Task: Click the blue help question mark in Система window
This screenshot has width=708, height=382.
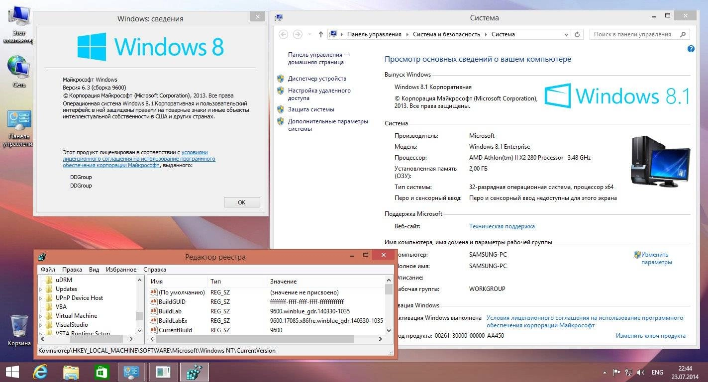Action: pyautogui.click(x=691, y=49)
